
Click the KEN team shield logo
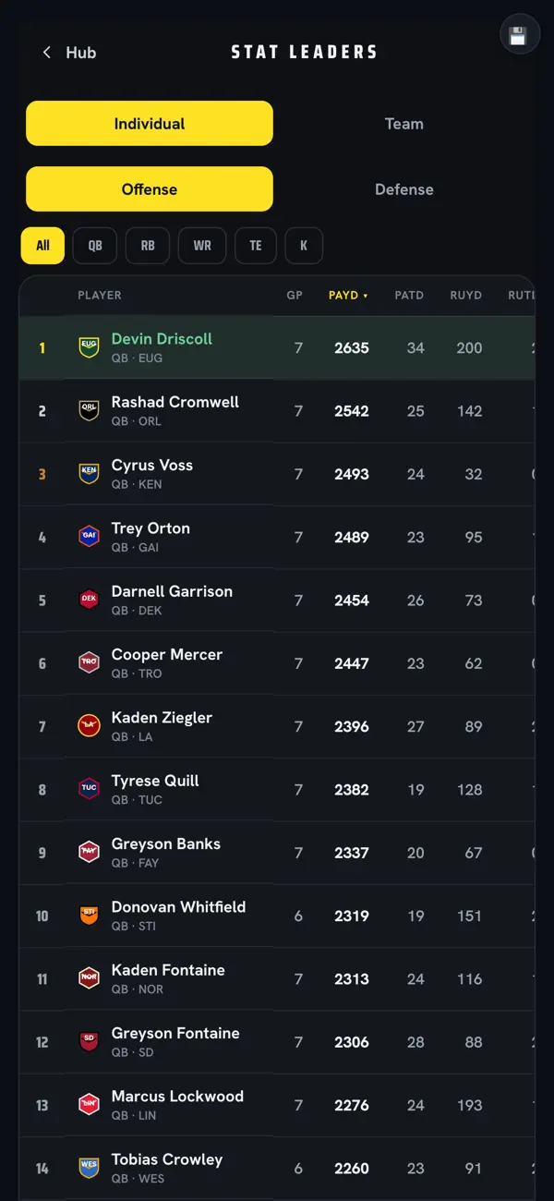click(x=89, y=474)
